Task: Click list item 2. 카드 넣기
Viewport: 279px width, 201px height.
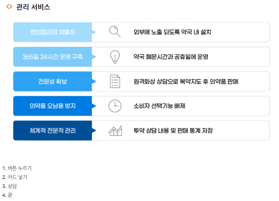Action: coord(15,177)
